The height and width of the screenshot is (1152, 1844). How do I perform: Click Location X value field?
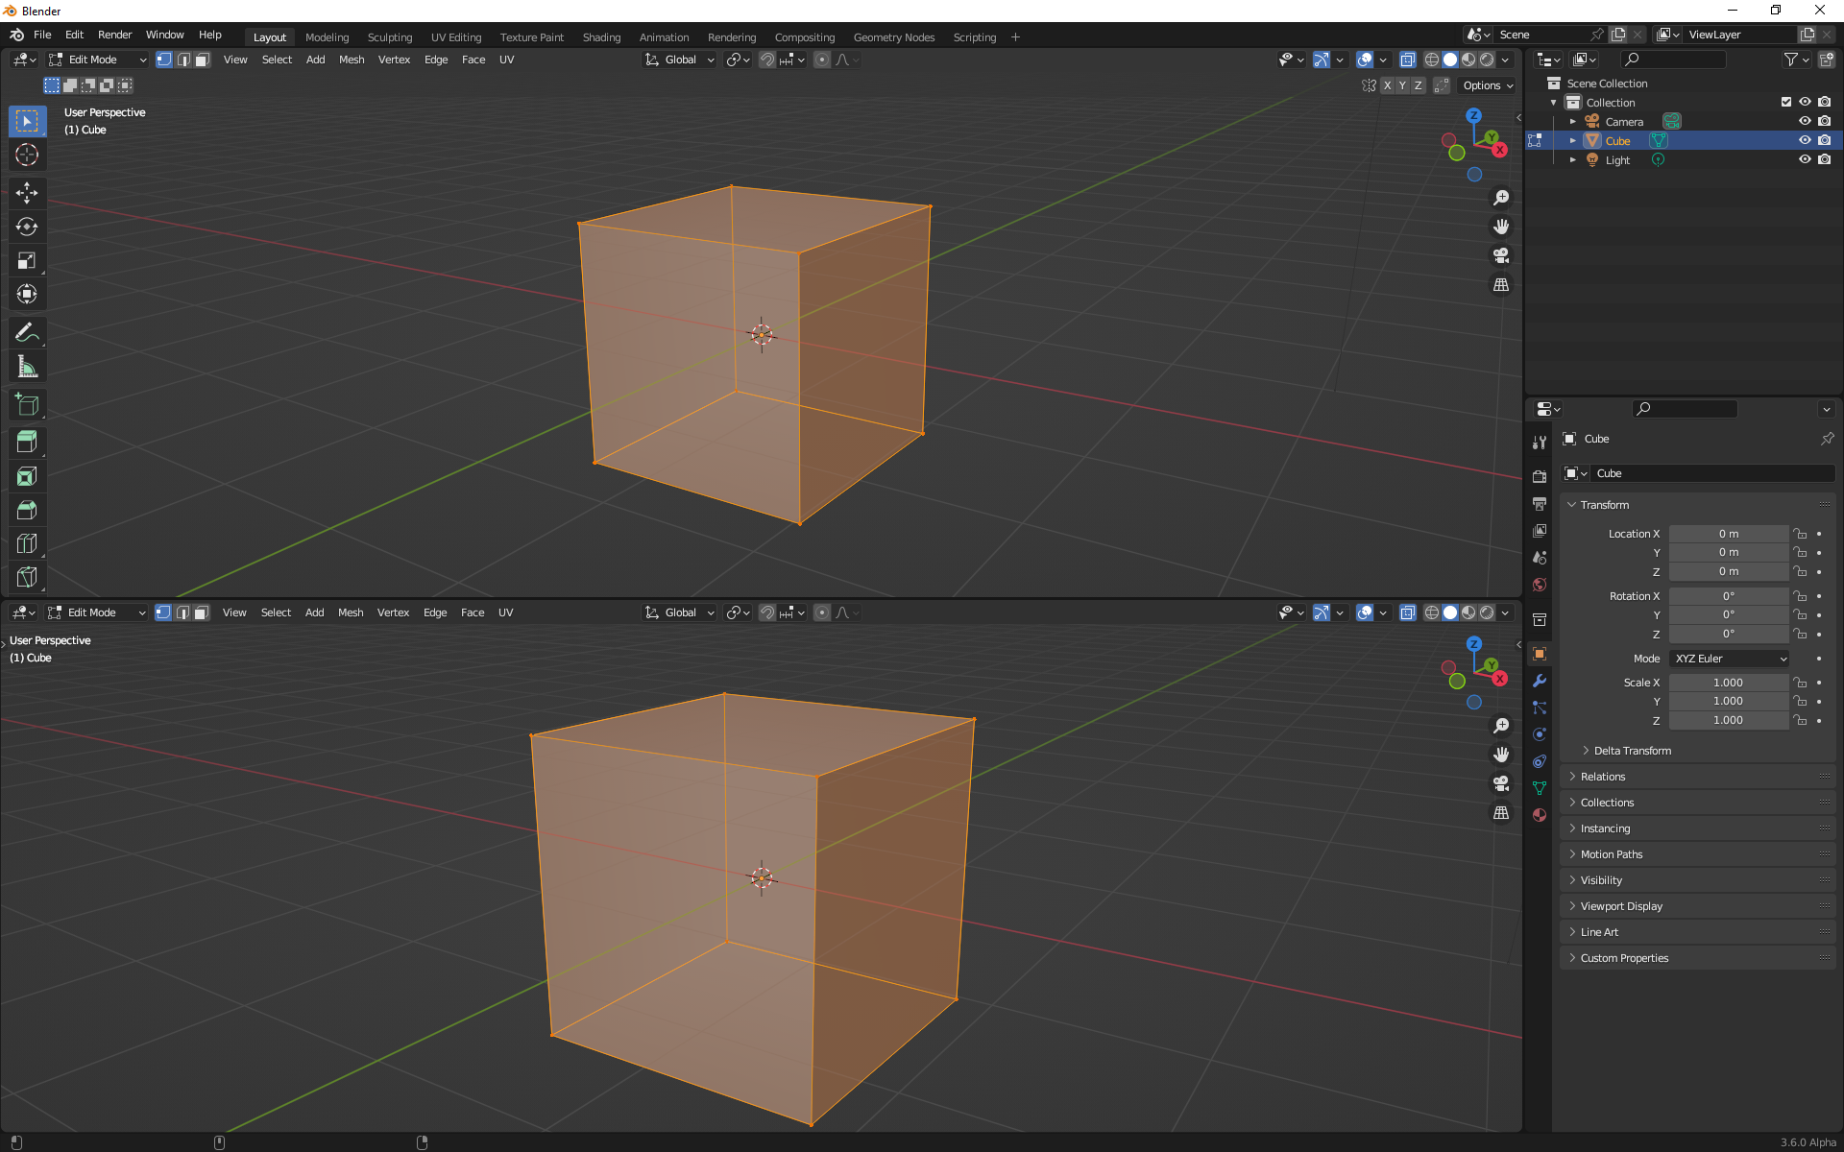click(x=1729, y=534)
